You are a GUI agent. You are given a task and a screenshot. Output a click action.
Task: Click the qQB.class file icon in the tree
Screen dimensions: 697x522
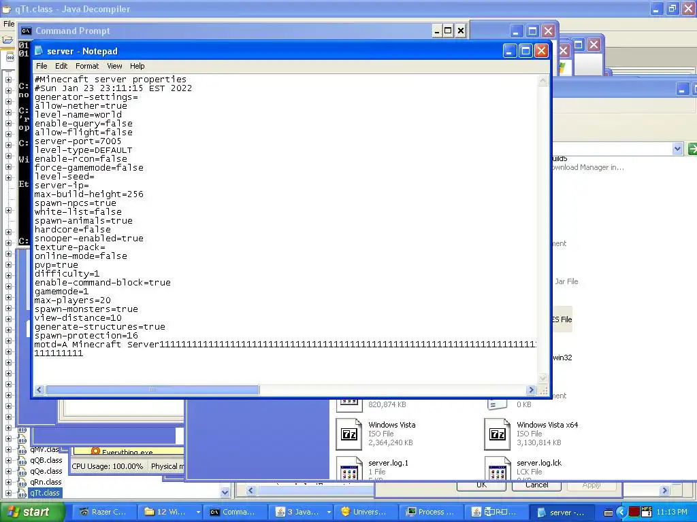tap(22, 461)
